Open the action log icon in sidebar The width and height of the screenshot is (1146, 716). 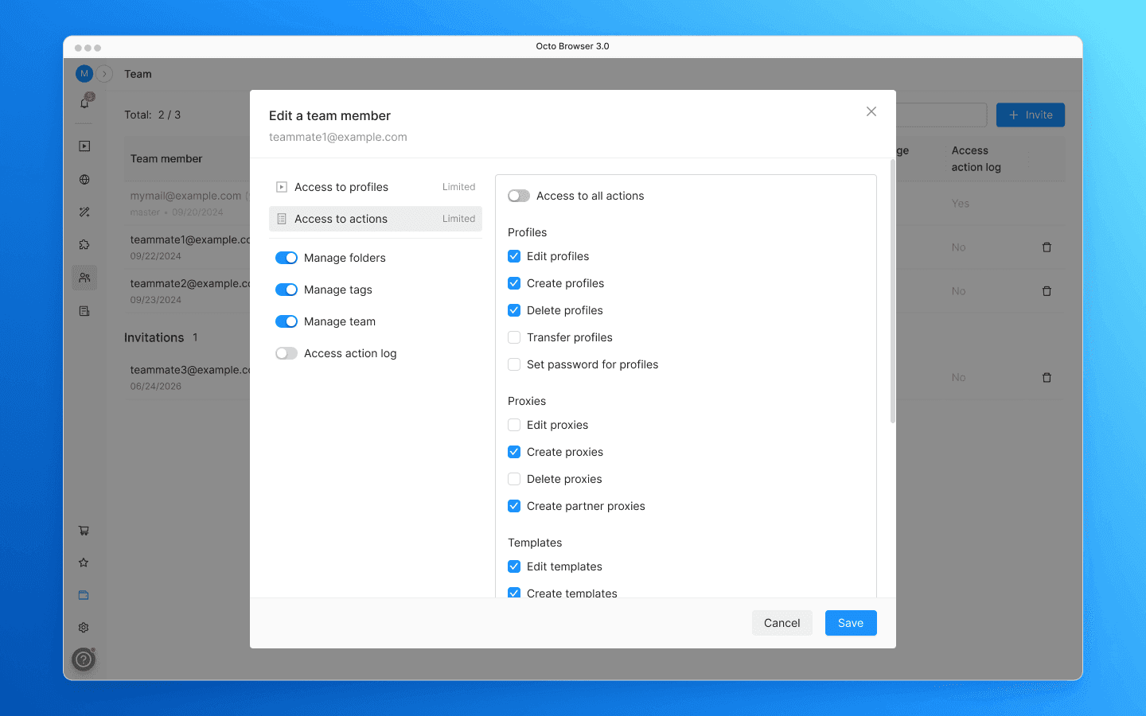(x=84, y=311)
